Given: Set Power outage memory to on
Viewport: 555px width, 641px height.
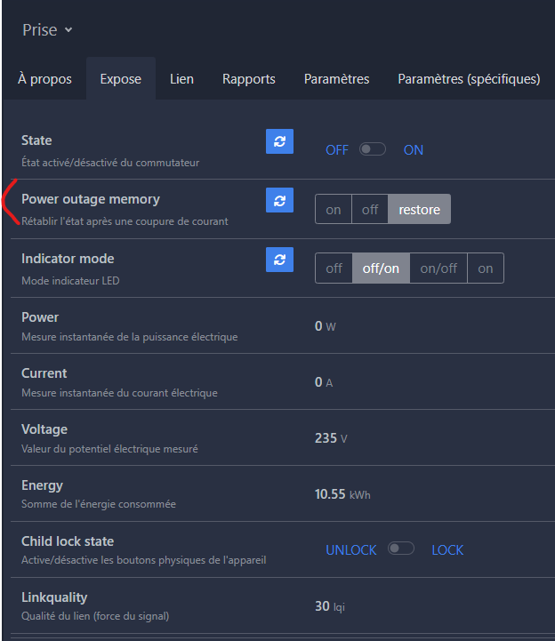Looking at the screenshot, I should pos(334,209).
